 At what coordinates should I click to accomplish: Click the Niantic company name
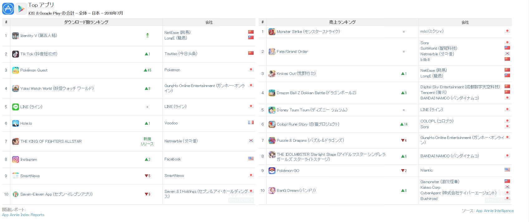click(426, 170)
